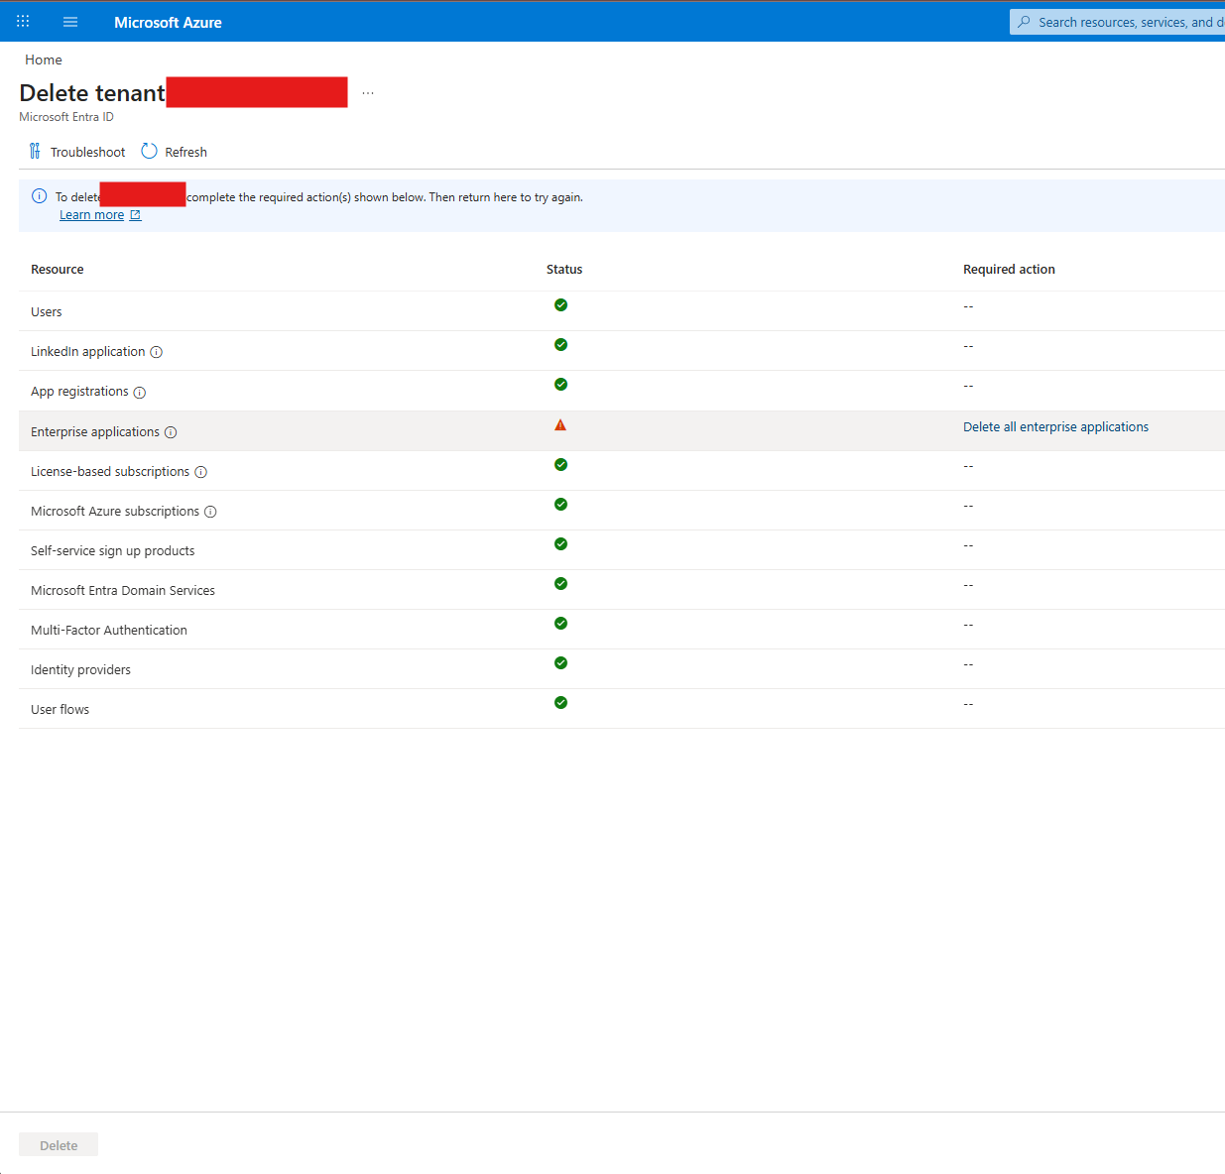Click the green check status for LinkedIn application

click(x=560, y=345)
